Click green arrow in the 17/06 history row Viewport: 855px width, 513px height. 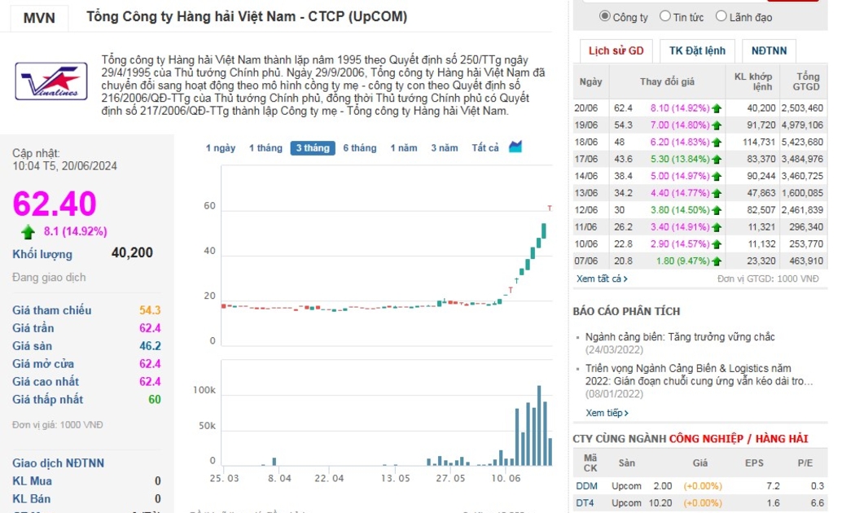point(717,159)
